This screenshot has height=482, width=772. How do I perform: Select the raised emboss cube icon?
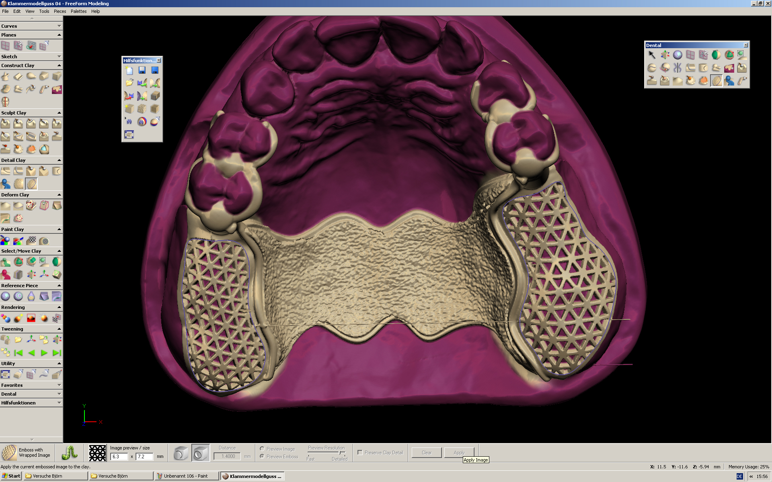click(x=181, y=453)
